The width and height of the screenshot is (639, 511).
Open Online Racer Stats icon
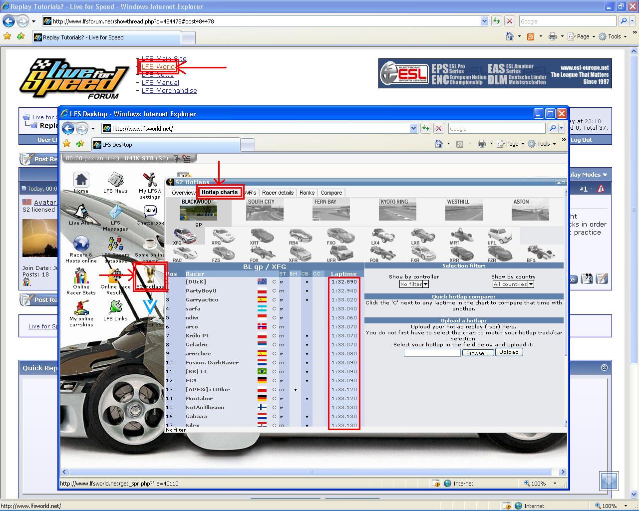[x=81, y=281]
